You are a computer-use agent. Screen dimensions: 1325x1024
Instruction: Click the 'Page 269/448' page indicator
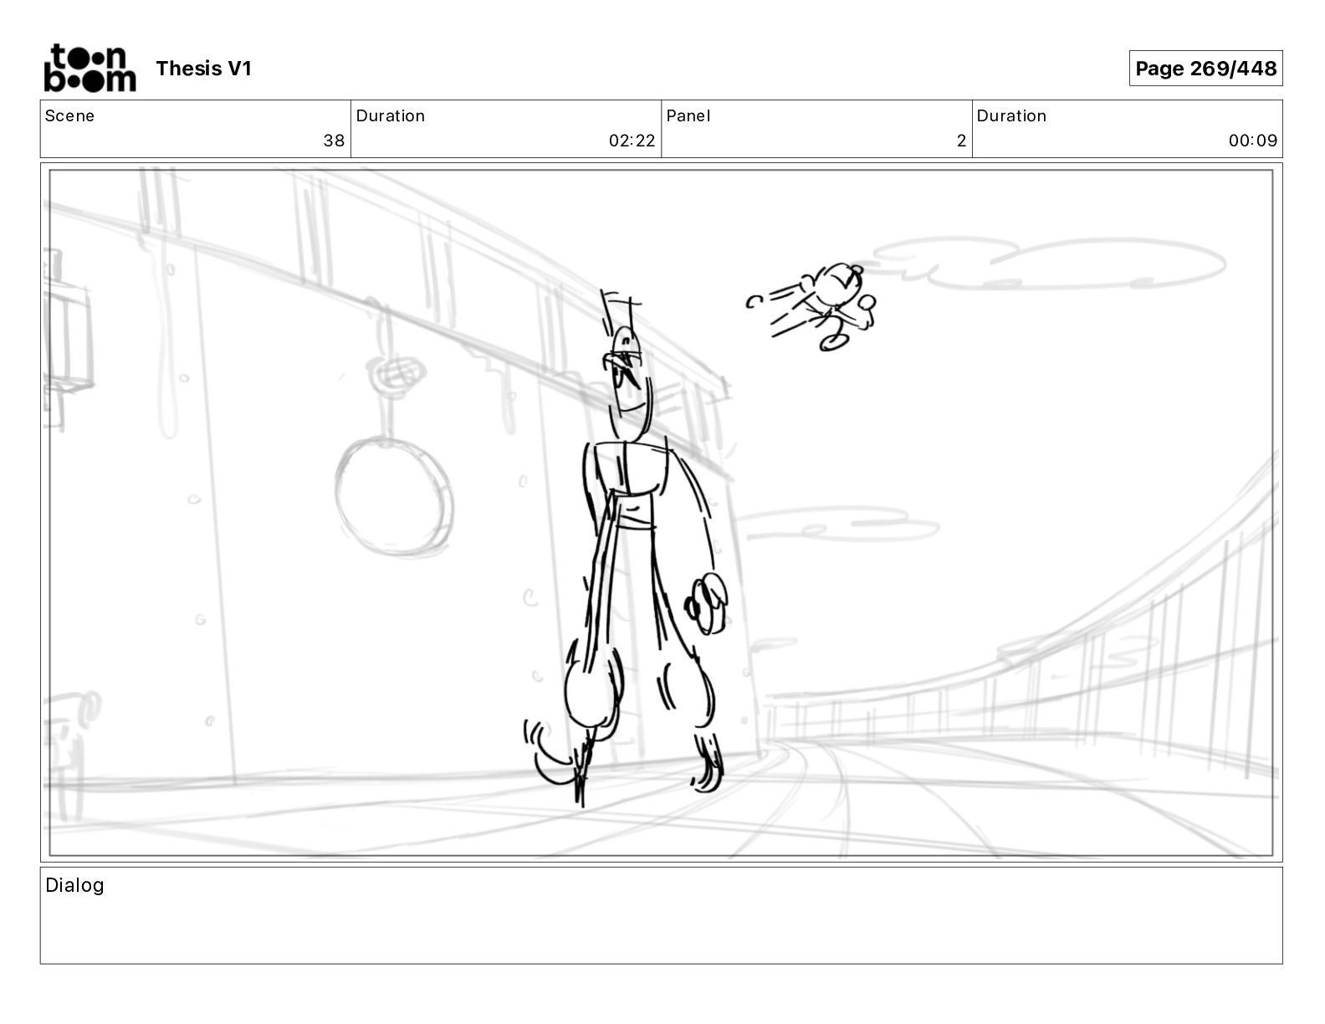point(1205,69)
